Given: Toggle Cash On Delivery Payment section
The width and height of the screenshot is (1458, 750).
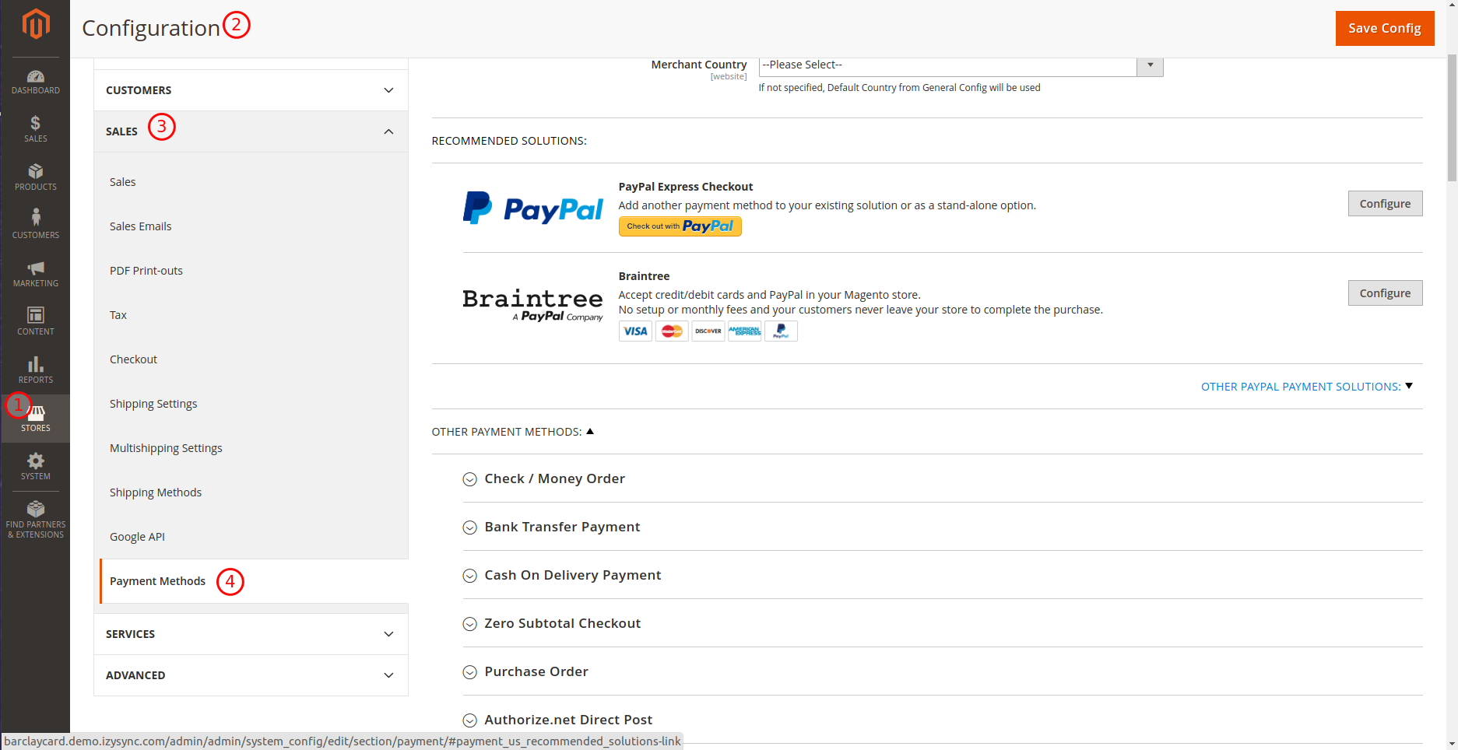Looking at the screenshot, I should click(571, 576).
